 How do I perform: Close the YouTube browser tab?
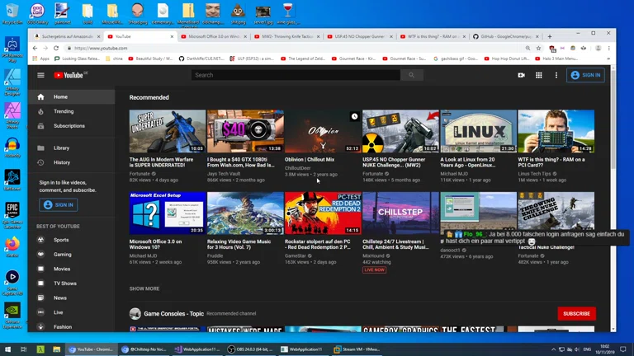pos(172,36)
